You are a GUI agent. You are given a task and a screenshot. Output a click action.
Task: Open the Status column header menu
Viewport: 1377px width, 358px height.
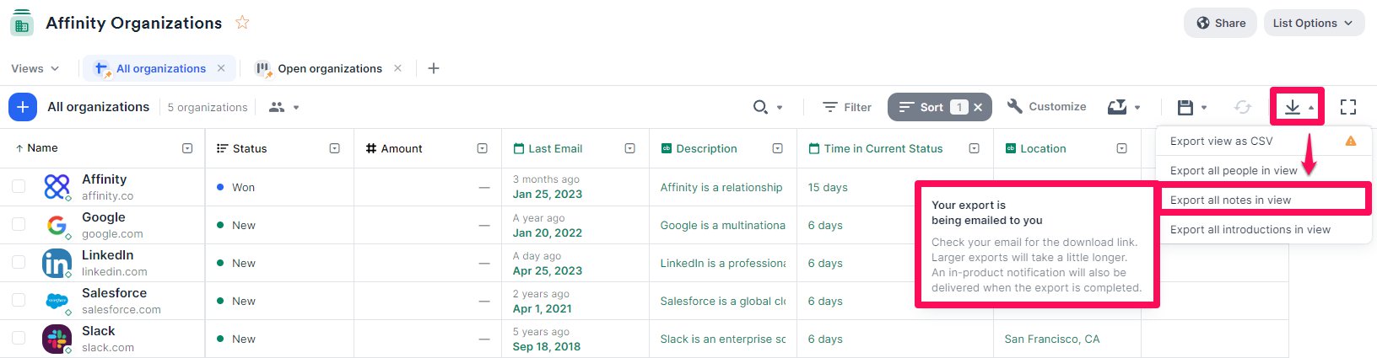335,148
